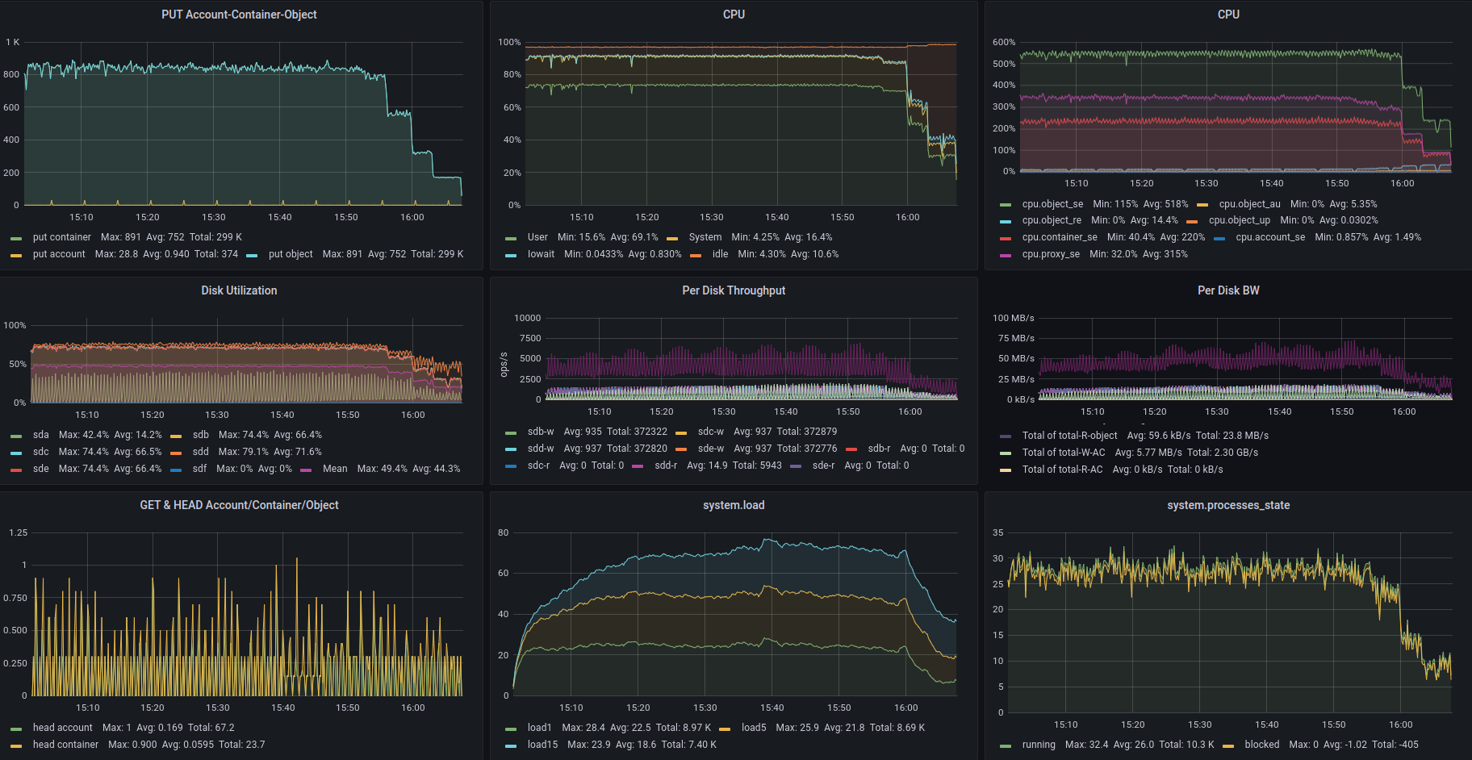Select the load5 legend label

tap(753, 728)
